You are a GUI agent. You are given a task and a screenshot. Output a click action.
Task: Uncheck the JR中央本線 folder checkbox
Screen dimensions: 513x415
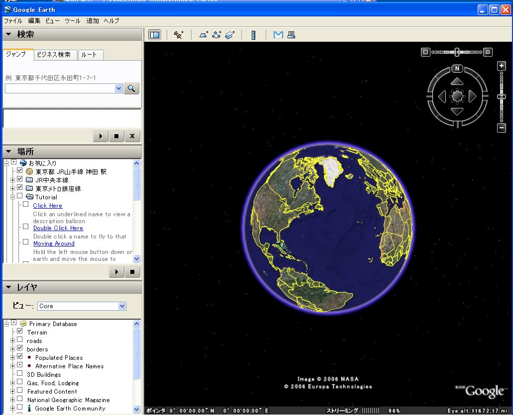19,179
